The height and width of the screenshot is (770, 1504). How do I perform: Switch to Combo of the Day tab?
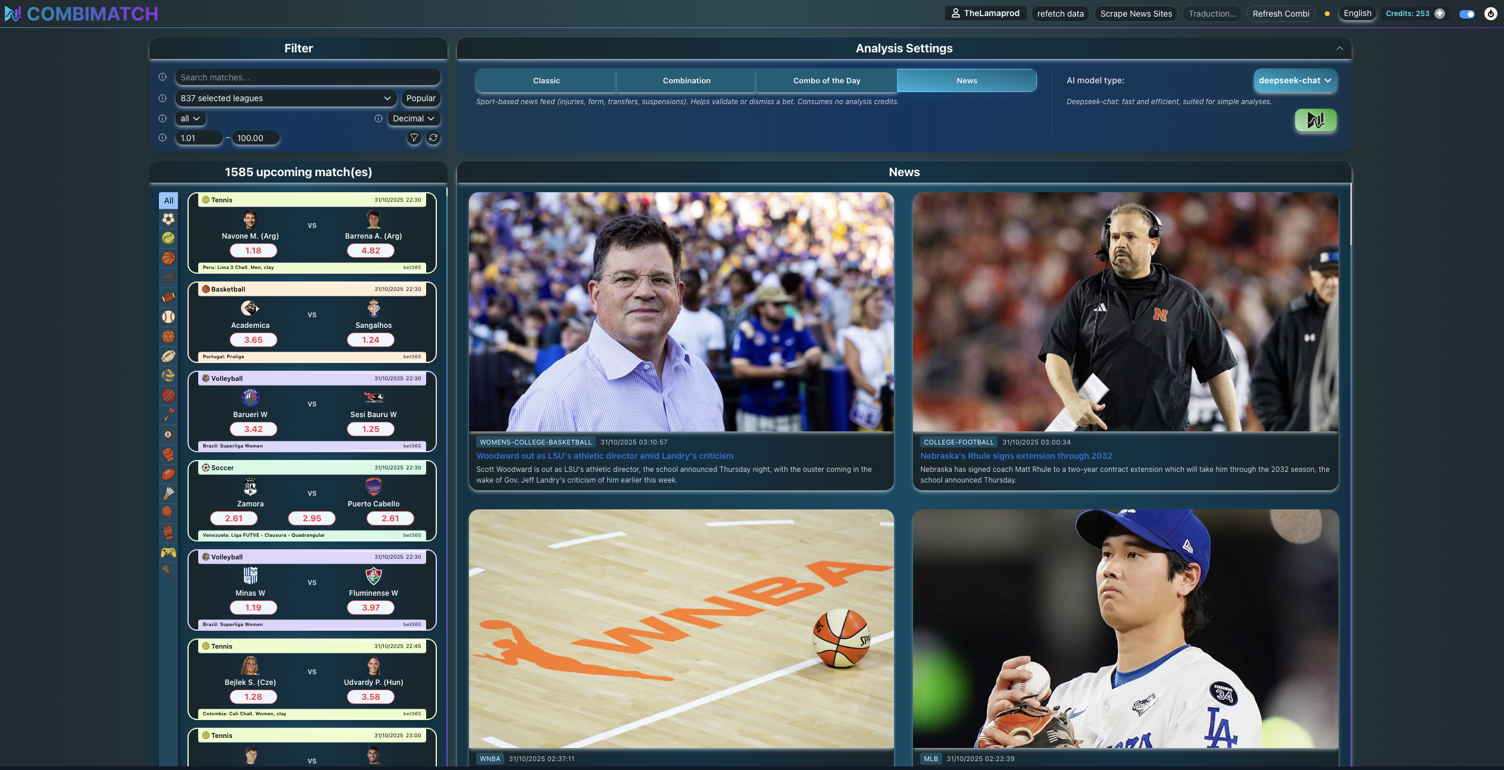[x=826, y=80]
